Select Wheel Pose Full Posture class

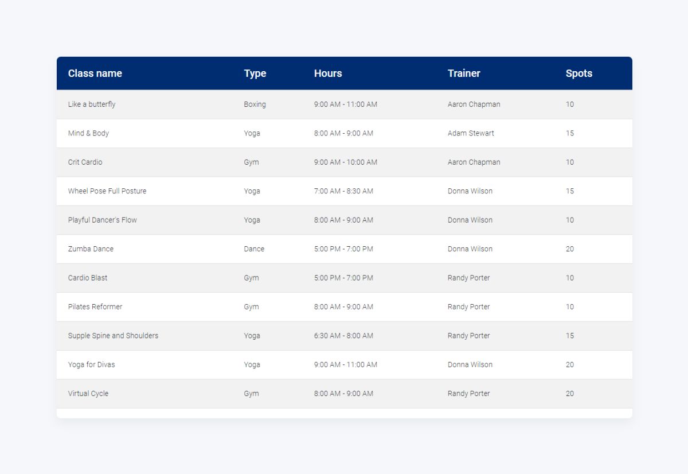pos(107,191)
